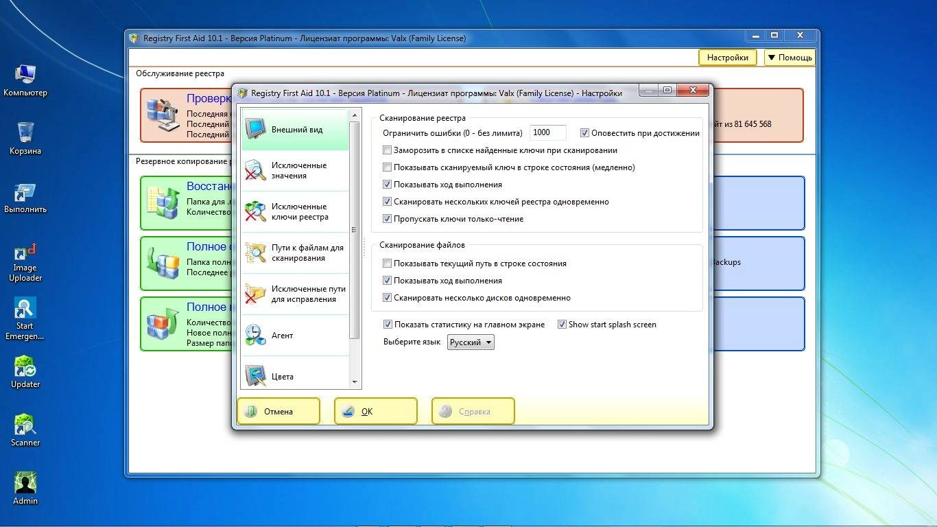The width and height of the screenshot is (937, 527).
Task: Click Выберите язык label
Action: click(412, 342)
